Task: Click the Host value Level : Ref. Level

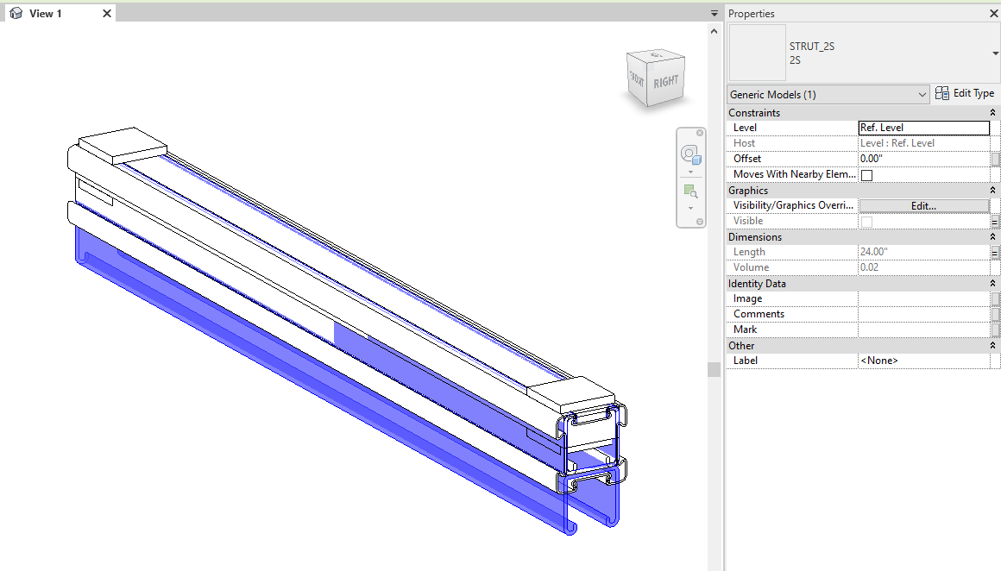Action: coord(897,143)
